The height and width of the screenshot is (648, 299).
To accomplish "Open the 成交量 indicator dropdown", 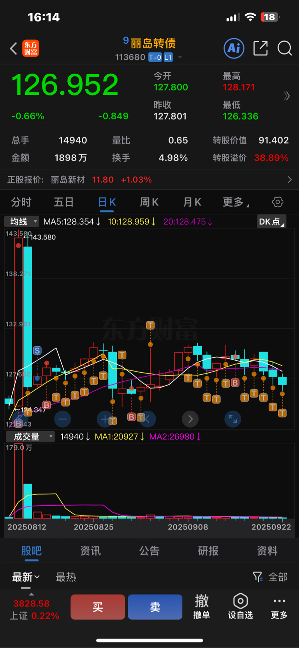I will pos(30,437).
